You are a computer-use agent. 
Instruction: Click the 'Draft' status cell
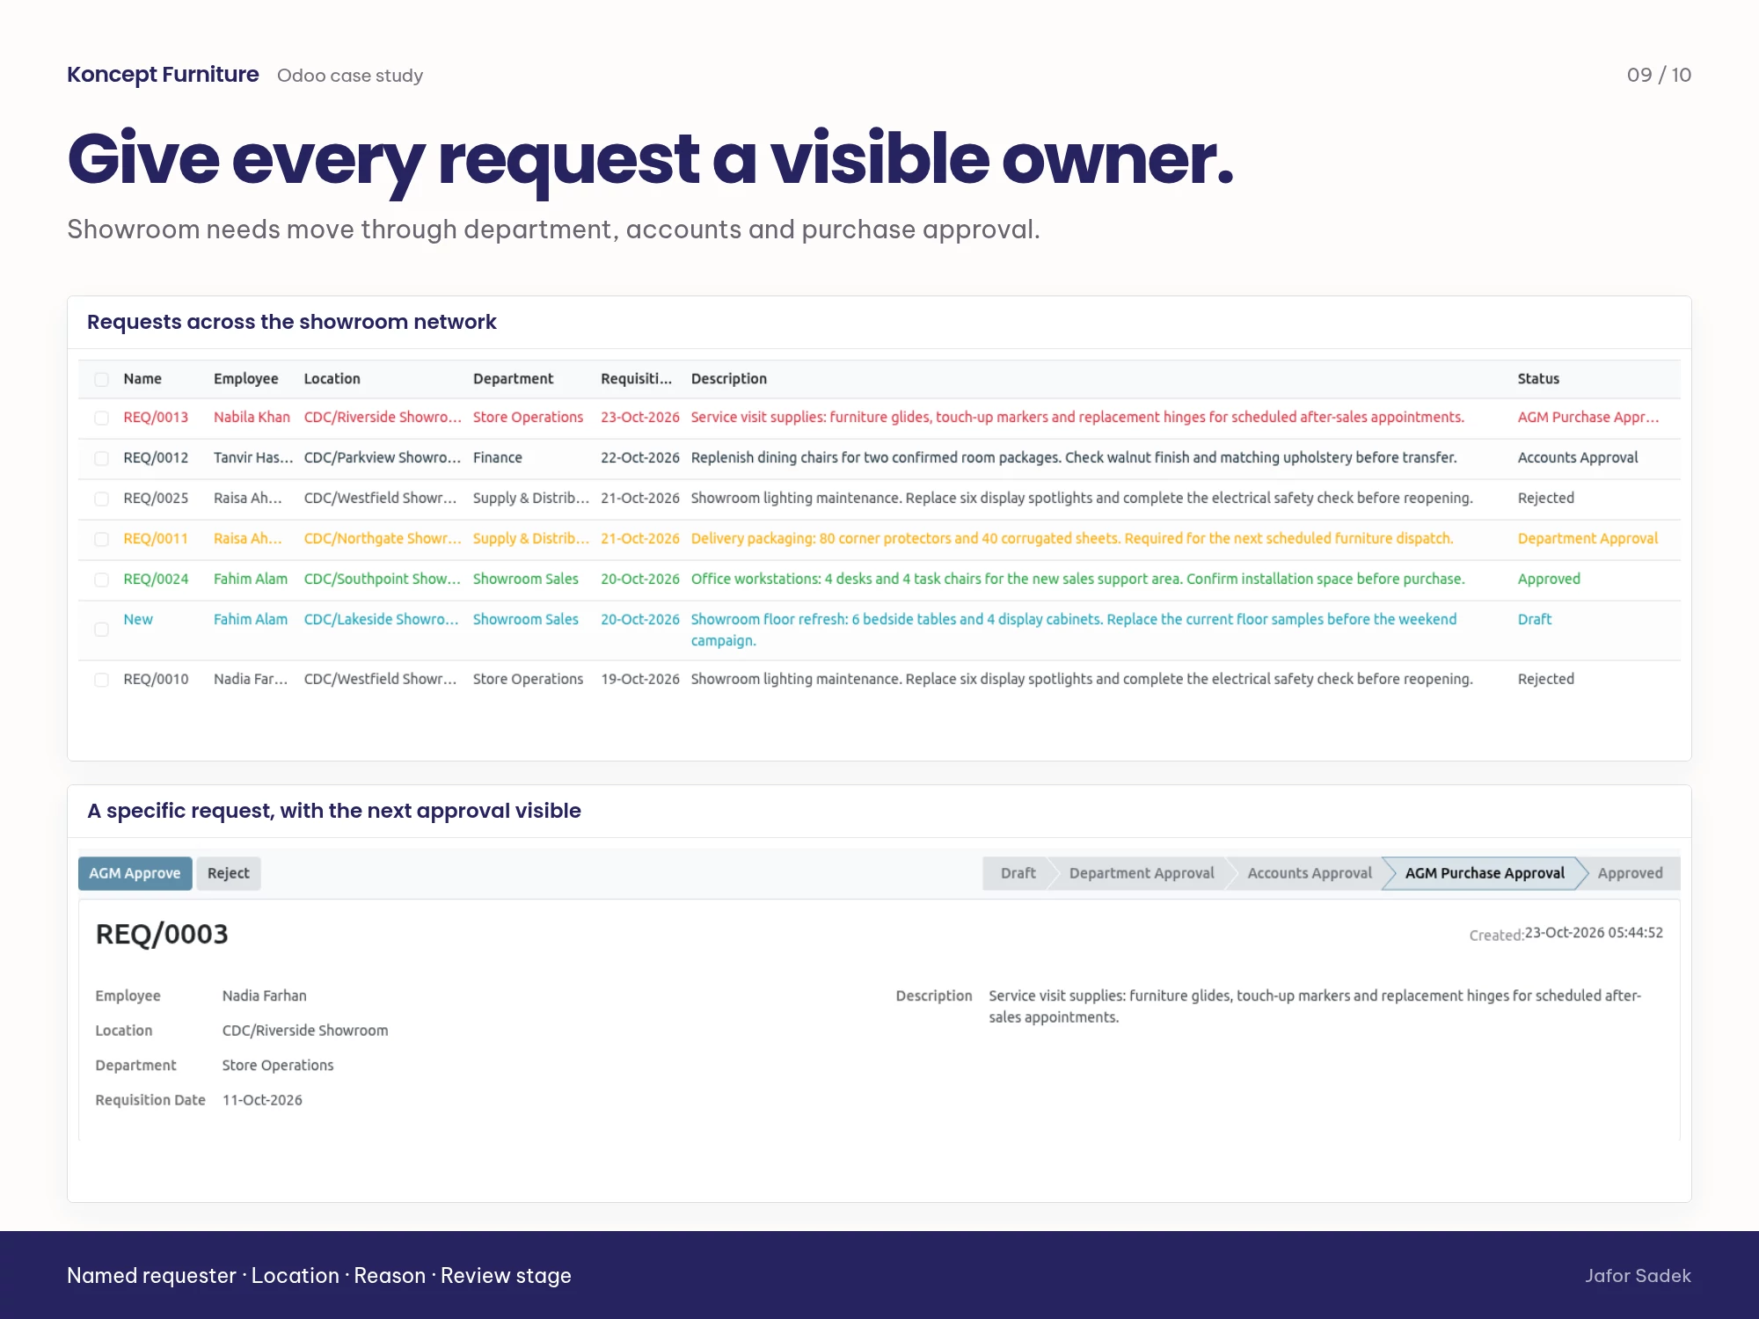click(x=1535, y=620)
